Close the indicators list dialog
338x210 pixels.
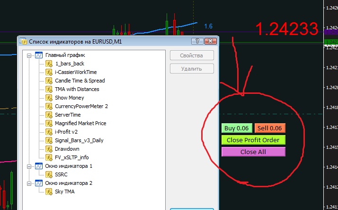(210, 41)
